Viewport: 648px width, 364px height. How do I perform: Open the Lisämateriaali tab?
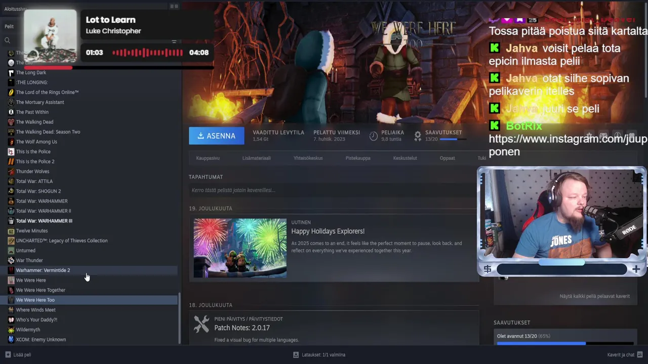click(256, 158)
